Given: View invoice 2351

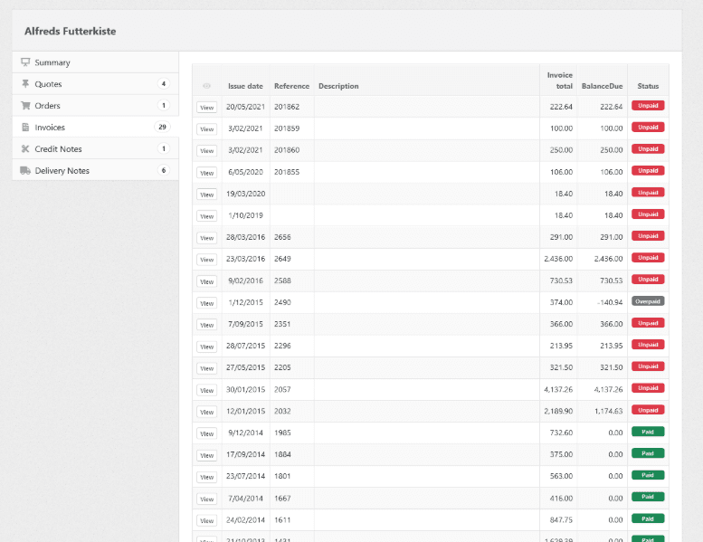Looking at the screenshot, I should pyautogui.click(x=206, y=325).
